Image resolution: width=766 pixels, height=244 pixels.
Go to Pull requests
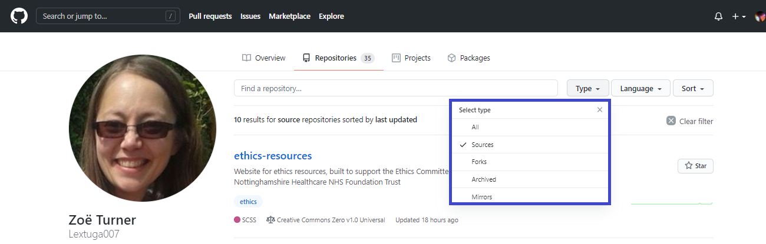[x=210, y=16]
